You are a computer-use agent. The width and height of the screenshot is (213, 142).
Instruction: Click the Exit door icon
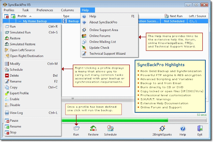click(200, 128)
